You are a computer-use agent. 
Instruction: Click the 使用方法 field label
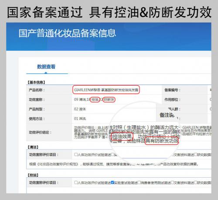[37, 119]
